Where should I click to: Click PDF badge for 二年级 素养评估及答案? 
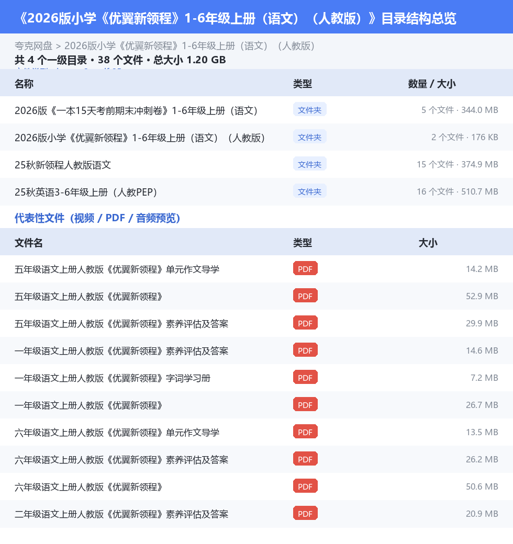pyautogui.click(x=305, y=513)
